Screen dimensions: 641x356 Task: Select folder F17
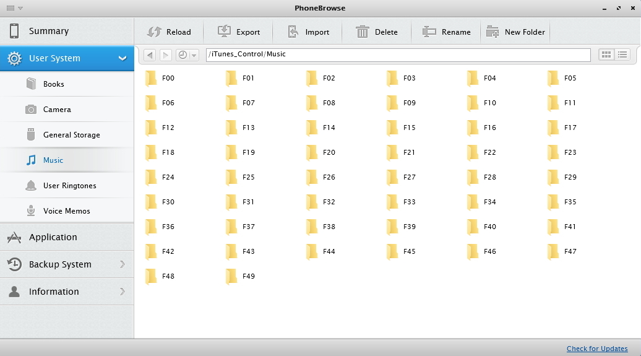(x=562, y=128)
